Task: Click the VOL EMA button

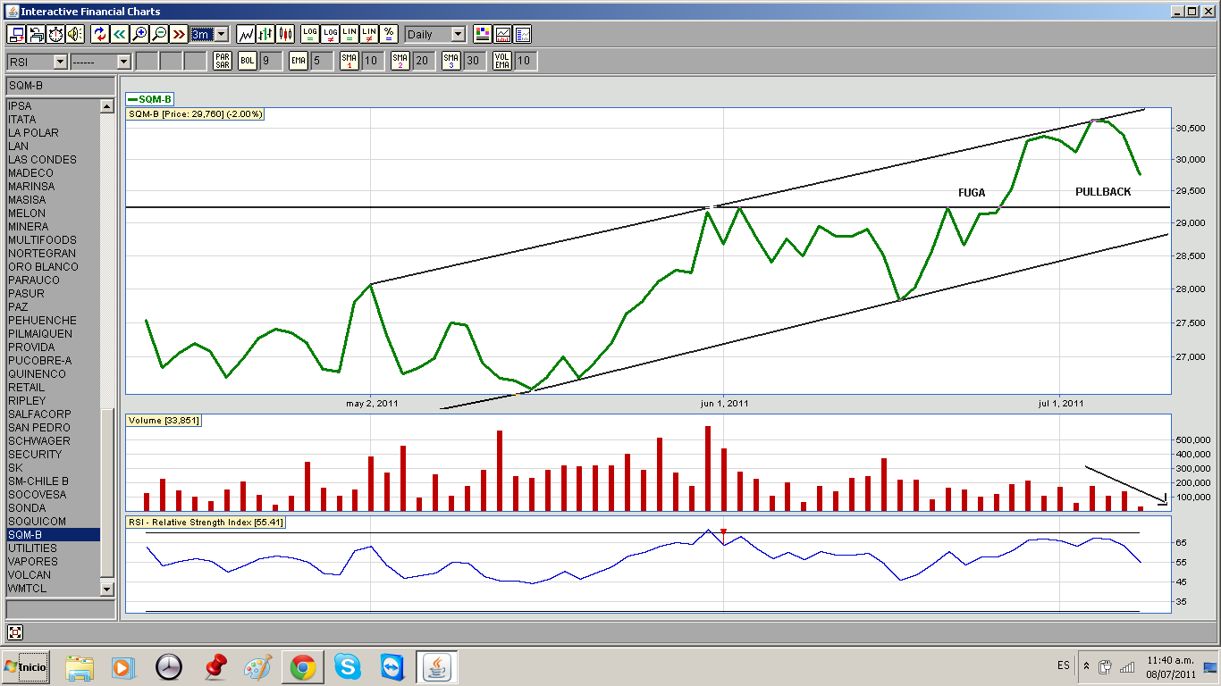Action: tap(502, 61)
